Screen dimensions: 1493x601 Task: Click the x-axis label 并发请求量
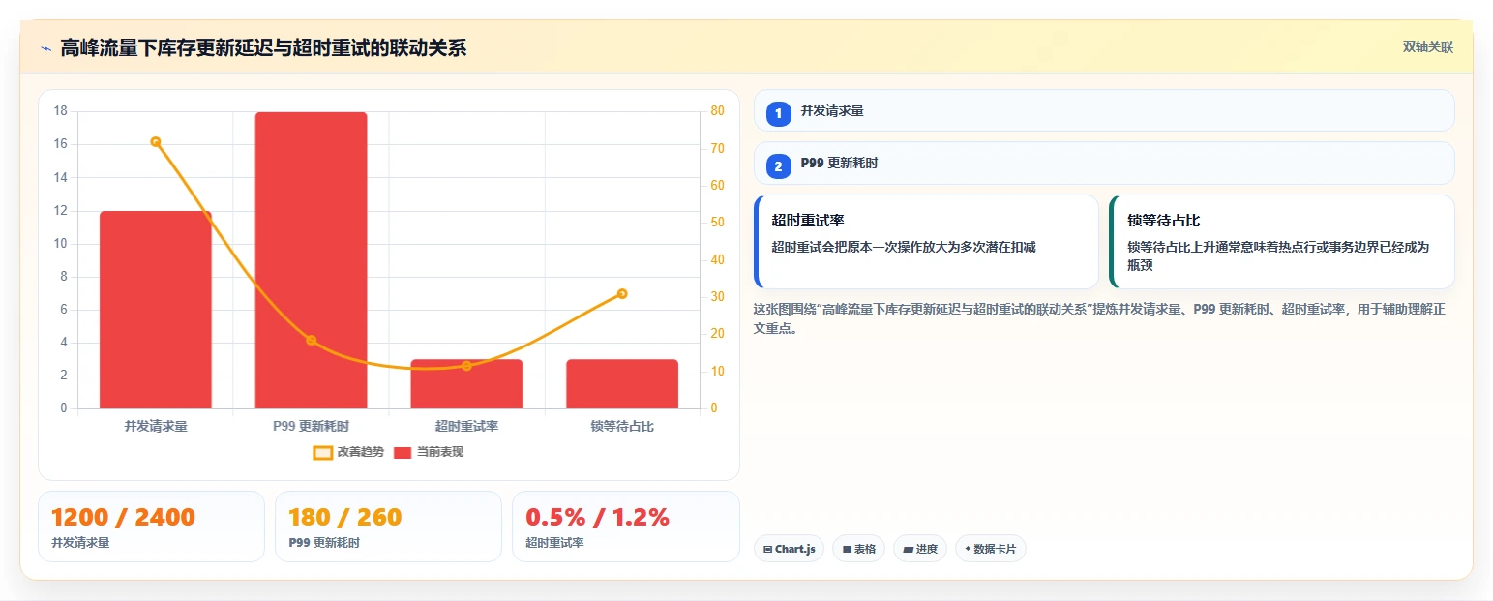(x=156, y=426)
